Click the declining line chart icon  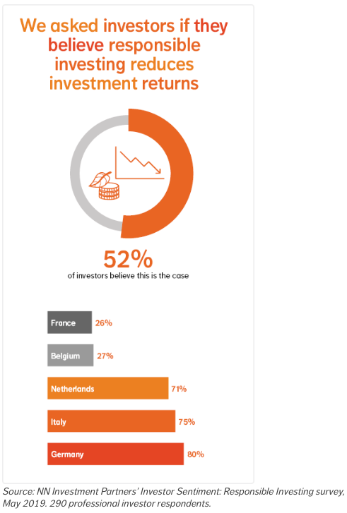pos(140,163)
